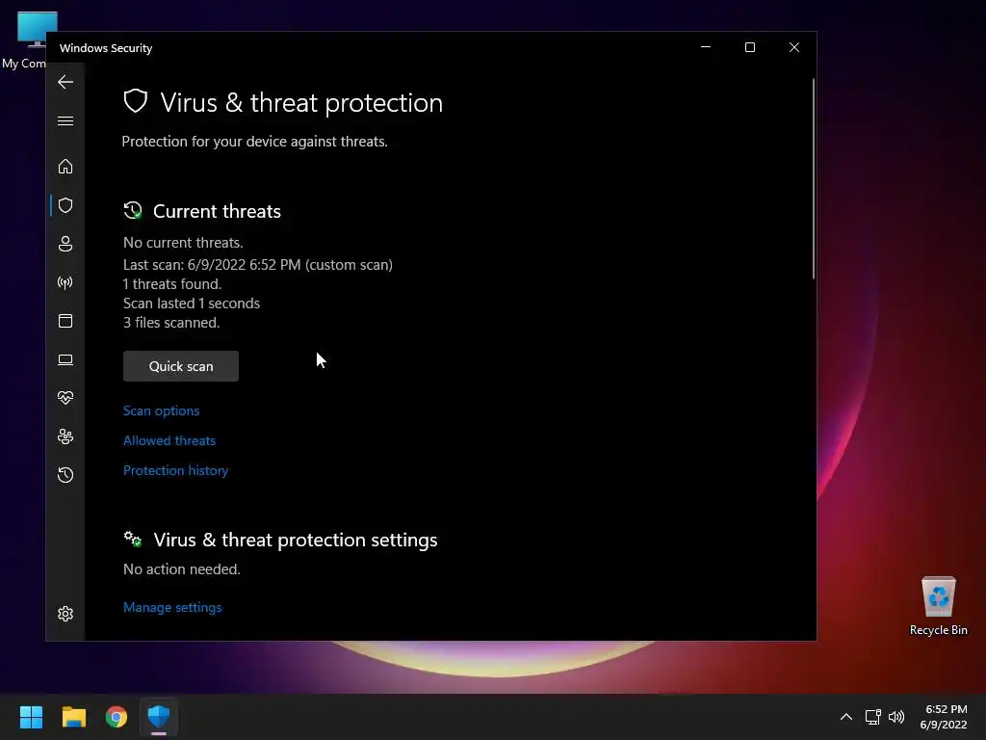Click 'Scan lasted 1 seconds' text
The image size is (986, 740).
pos(192,304)
